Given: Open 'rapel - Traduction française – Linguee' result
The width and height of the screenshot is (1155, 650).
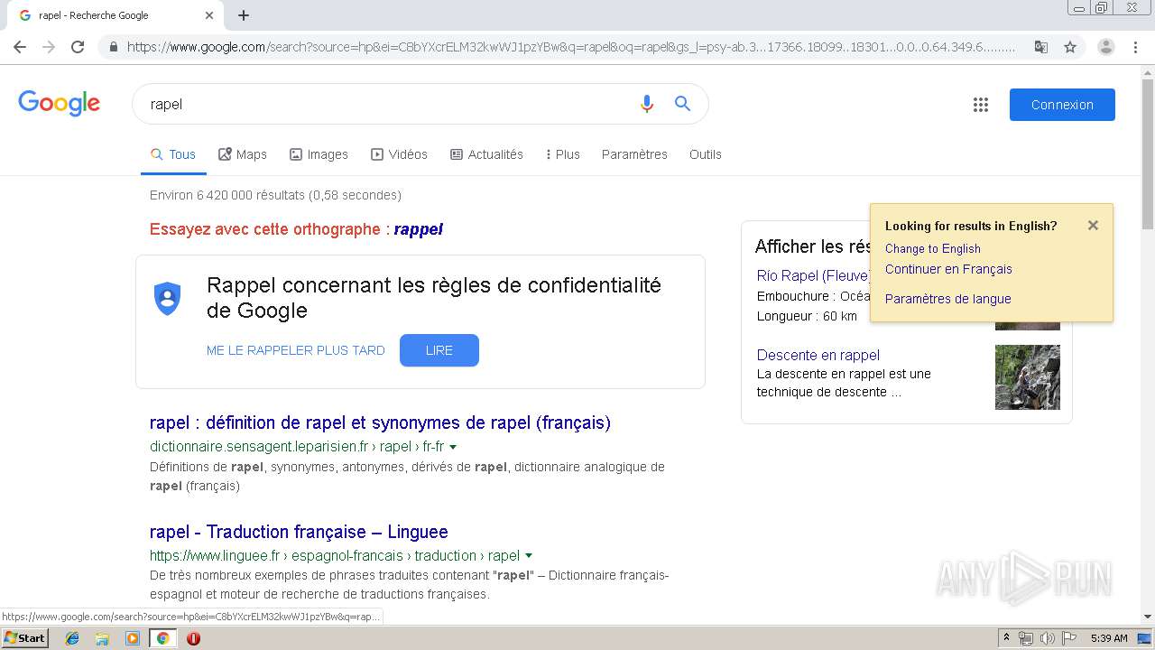Looking at the screenshot, I should [299, 532].
